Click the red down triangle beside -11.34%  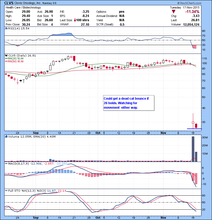pyautogui.click(x=174, y=12)
